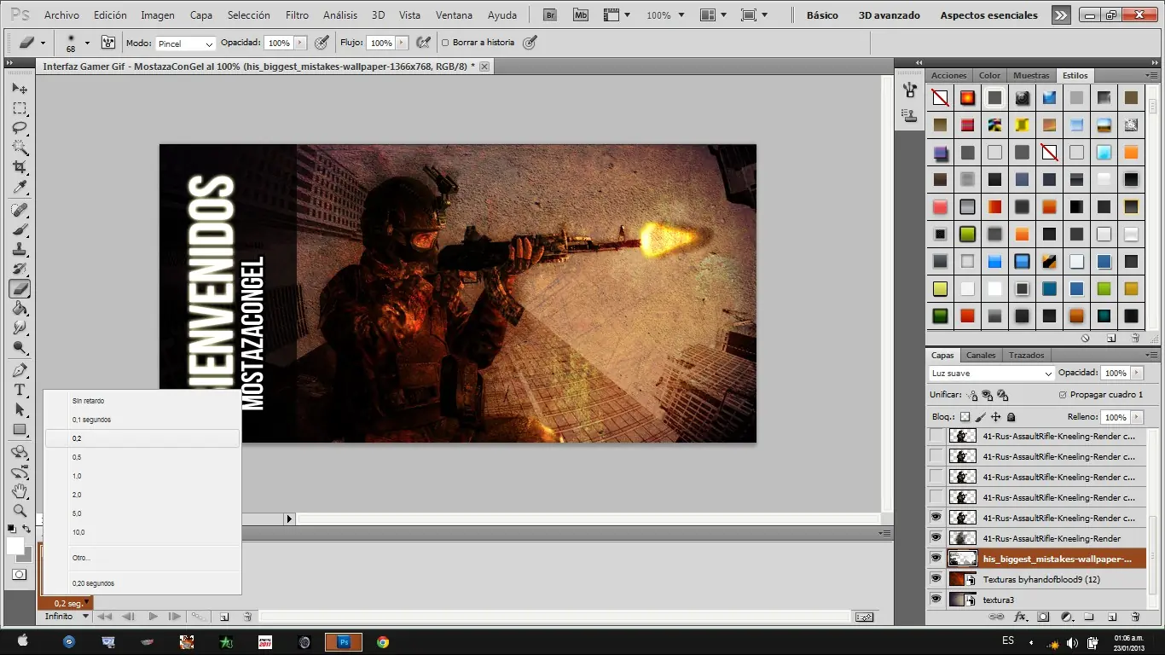Switch to 3D avanzado workspace
The width and height of the screenshot is (1165, 655).
coord(889,15)
